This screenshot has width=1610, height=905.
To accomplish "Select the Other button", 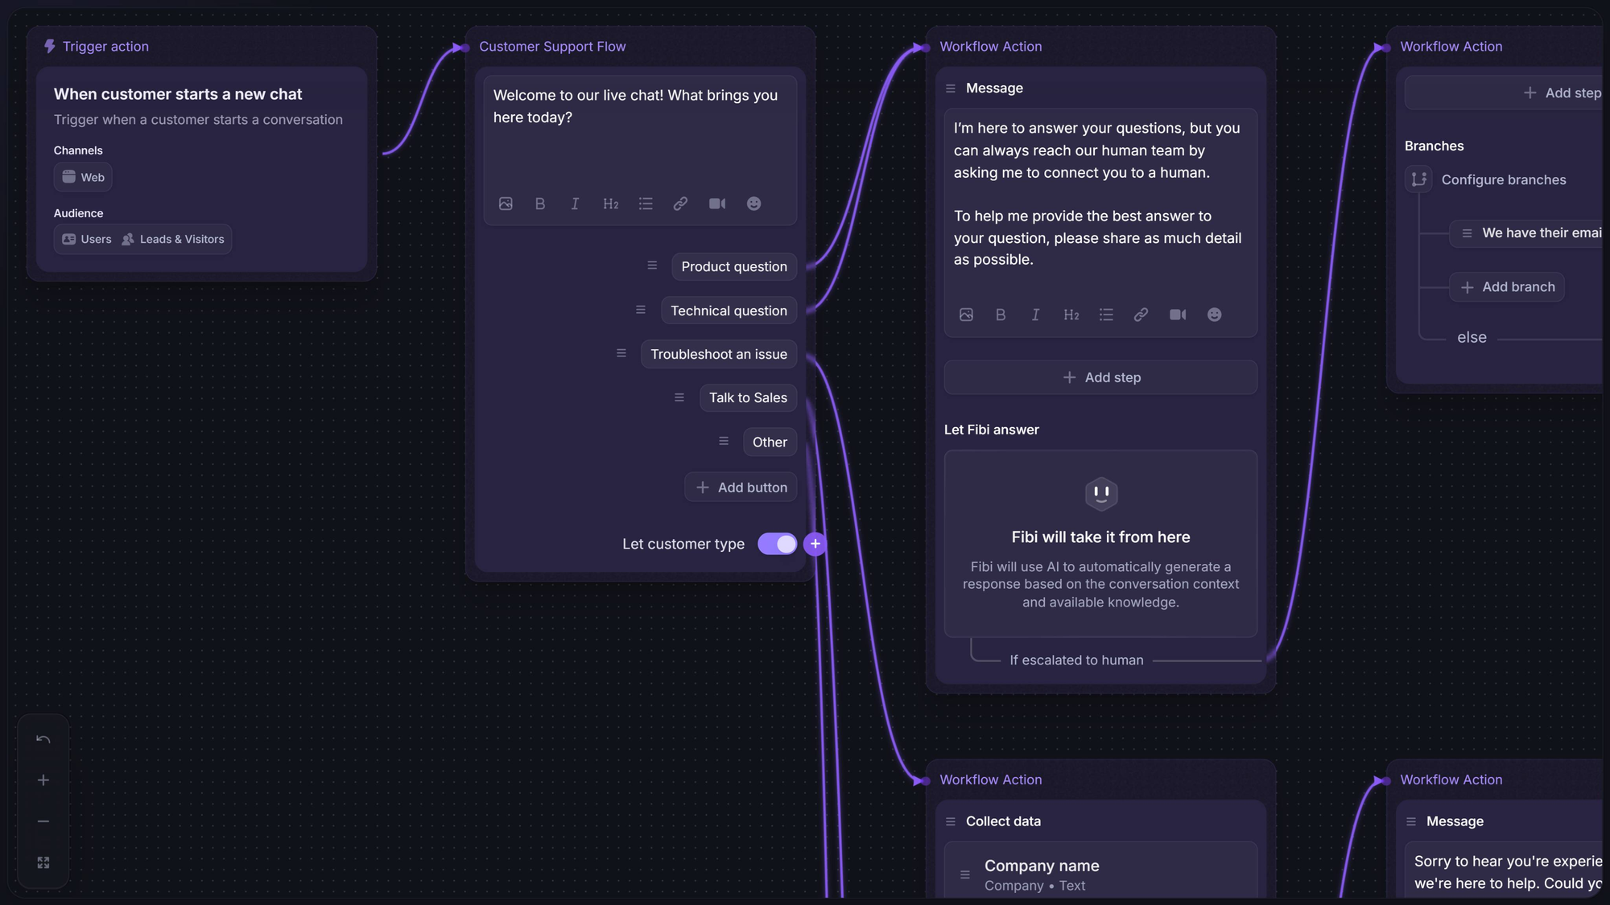I will click(x=770, y=442).
